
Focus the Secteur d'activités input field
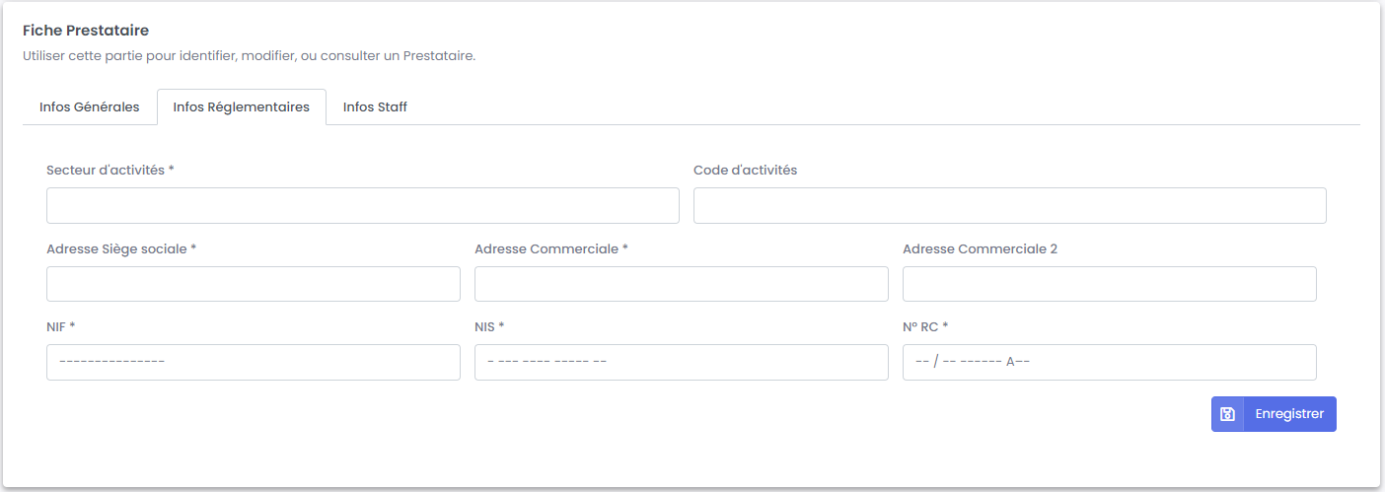coord(362,205)
